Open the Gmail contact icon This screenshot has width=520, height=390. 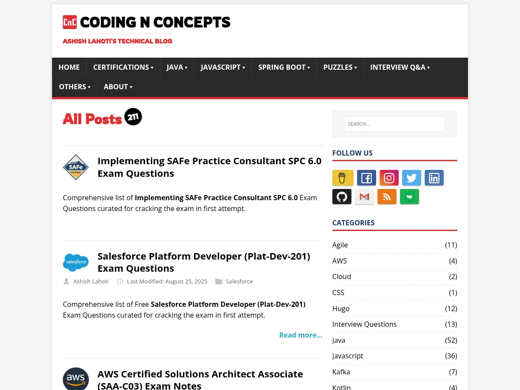click(x=364, y=196)
